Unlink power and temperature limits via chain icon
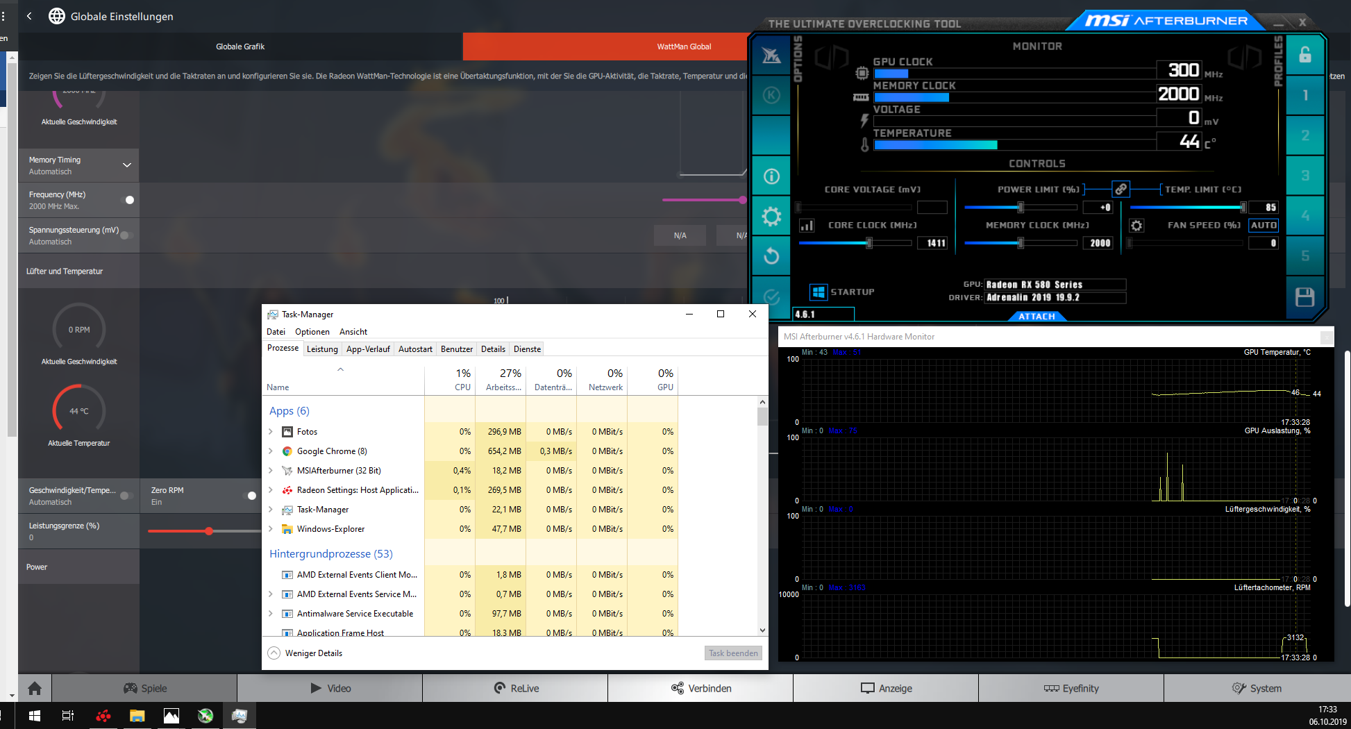1351x729 pixels. click(1121, 189)
